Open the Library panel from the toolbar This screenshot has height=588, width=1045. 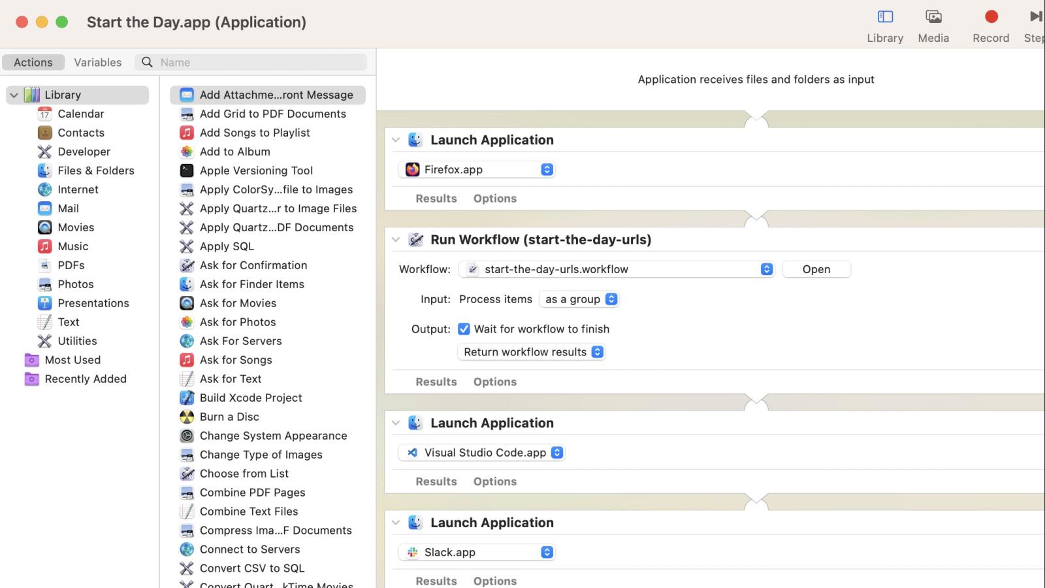pos(884,25)
